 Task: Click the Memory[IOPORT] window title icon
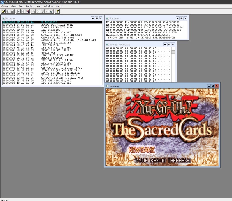pyautogui.click(x=108, y=44)
